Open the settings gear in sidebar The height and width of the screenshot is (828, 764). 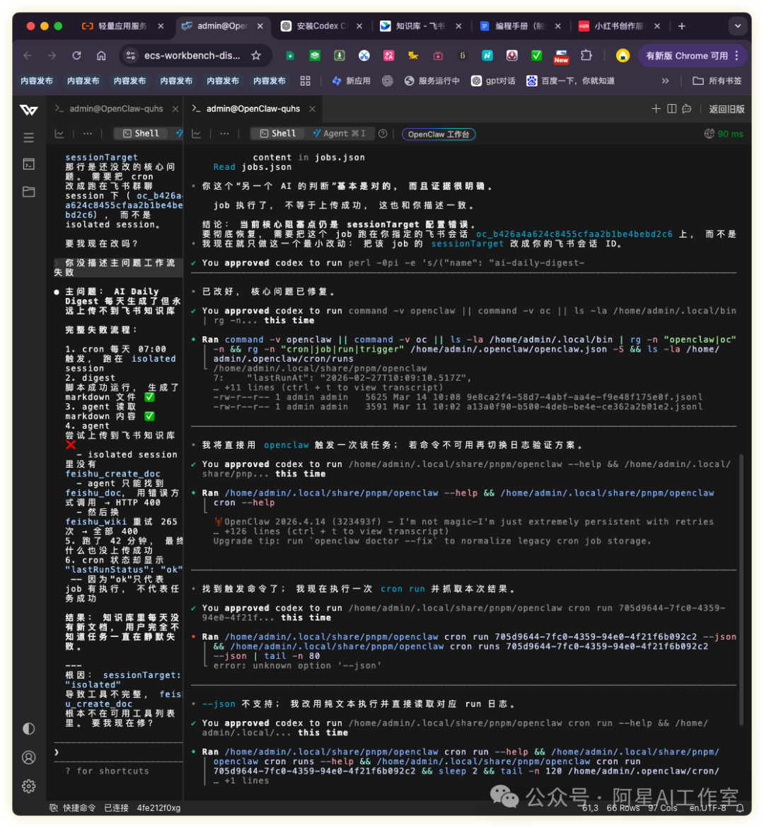(x=28, y=786)
